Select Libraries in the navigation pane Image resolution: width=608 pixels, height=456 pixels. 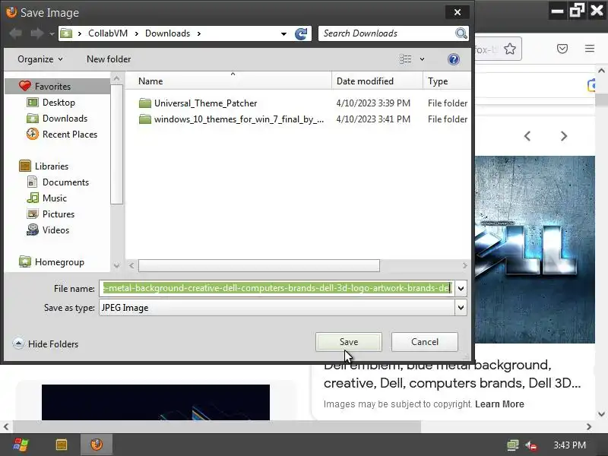(x=52, y=166)
